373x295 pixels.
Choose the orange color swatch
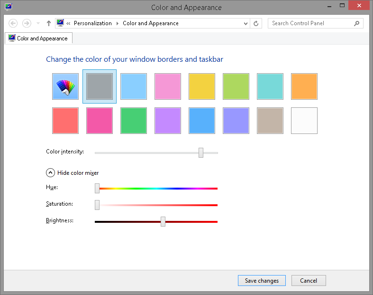[304, 86]
